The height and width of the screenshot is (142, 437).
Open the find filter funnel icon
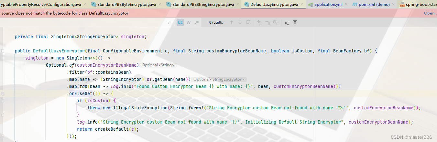pos(295,22)
